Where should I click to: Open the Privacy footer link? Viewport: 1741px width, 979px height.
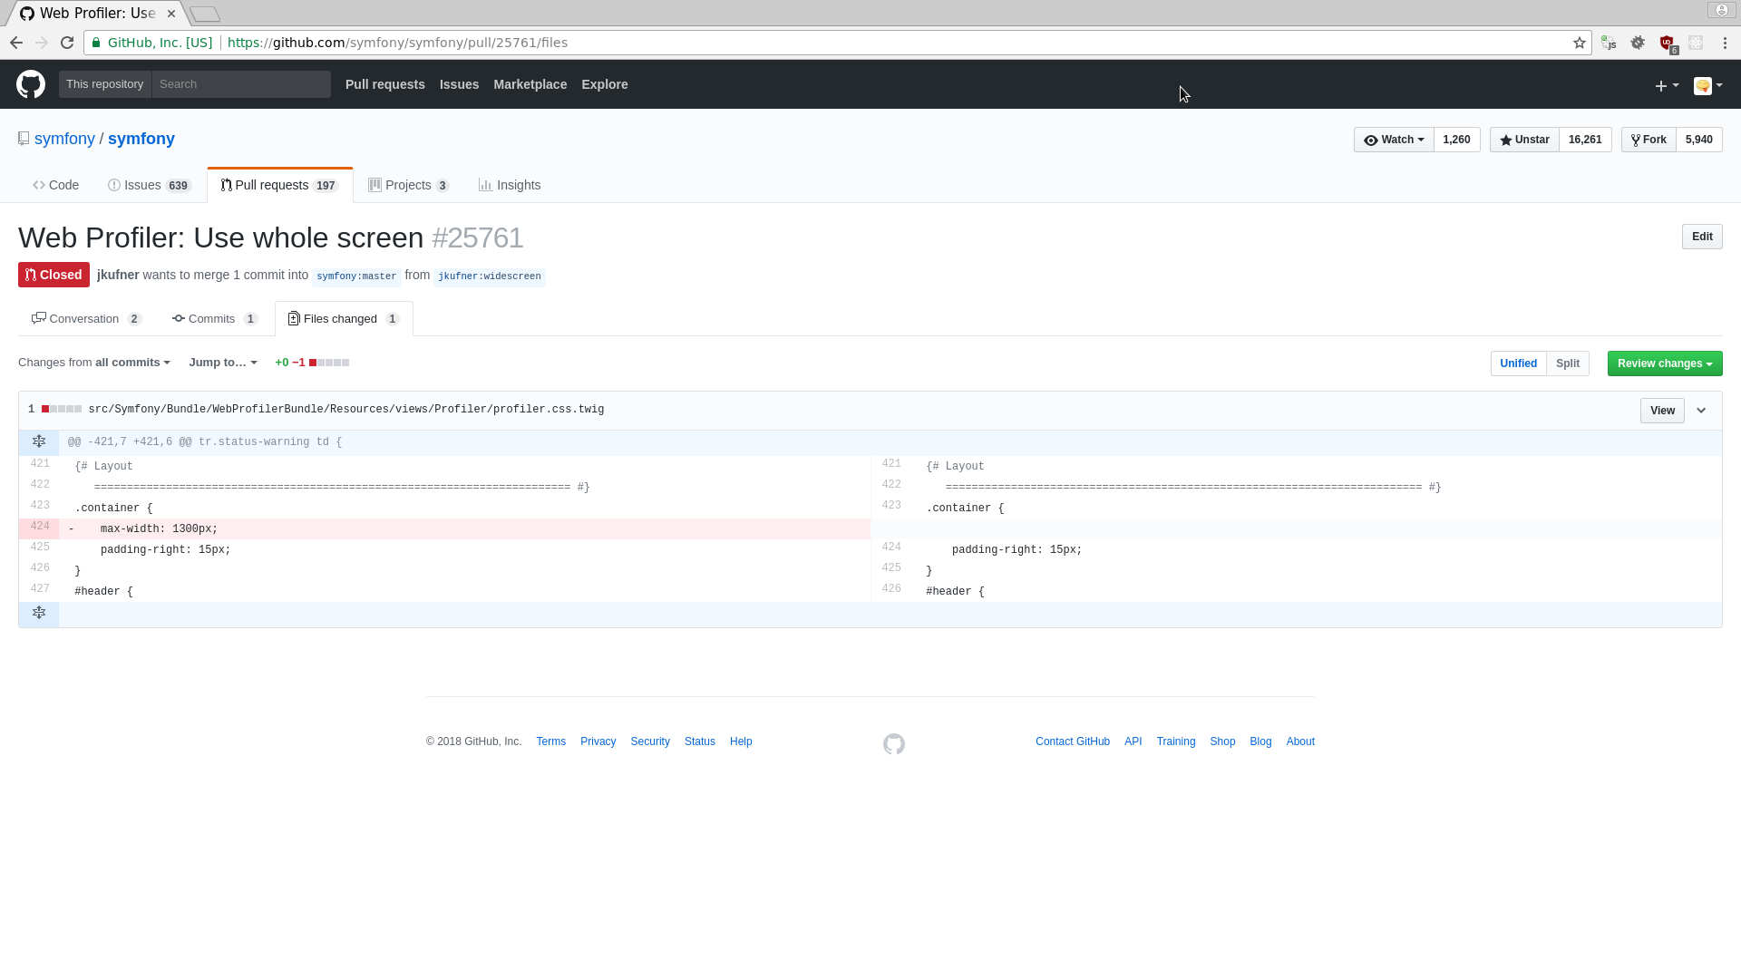pyautogui.click(x=598, y=742)
